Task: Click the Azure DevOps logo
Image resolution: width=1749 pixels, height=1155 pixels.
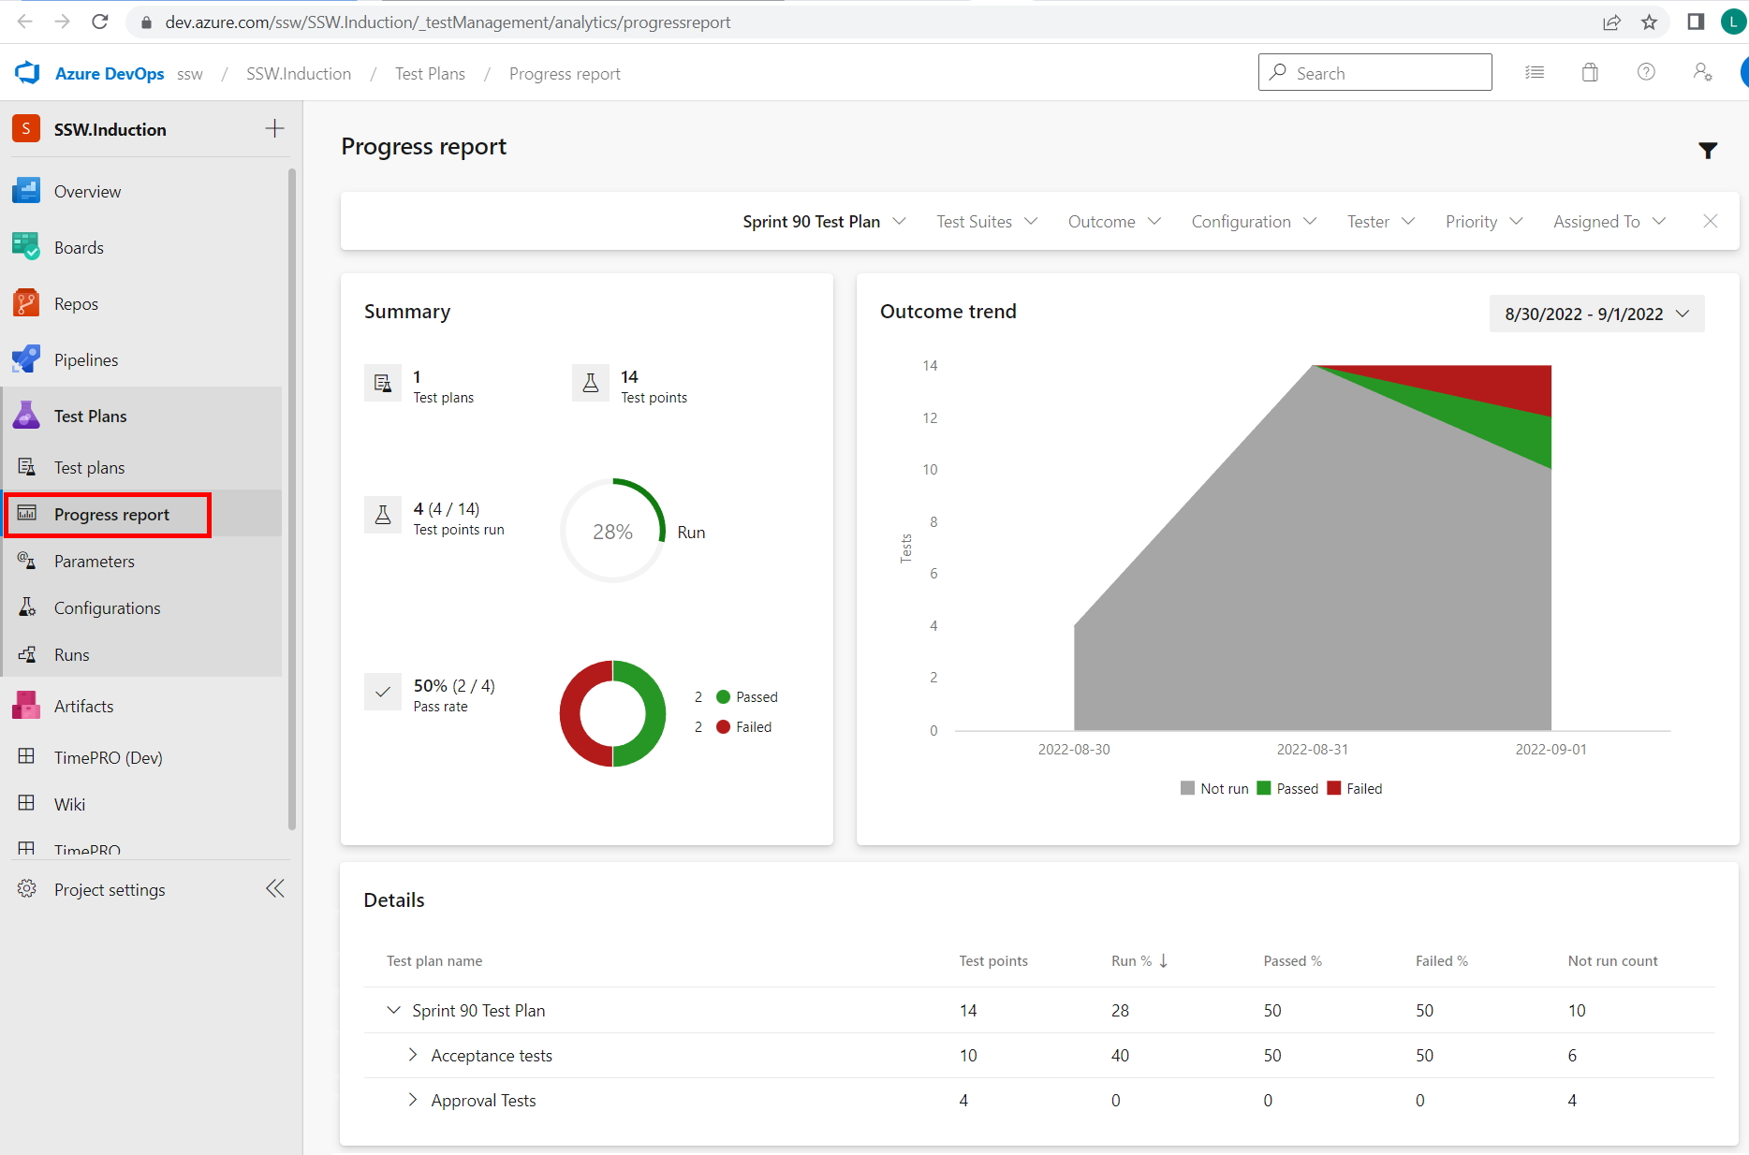Action: click(x=28, y=73)
